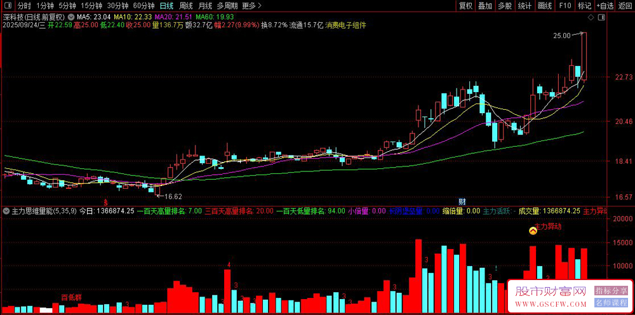
Task: Click the 叠加 overlay button
Action: [485, 6]
